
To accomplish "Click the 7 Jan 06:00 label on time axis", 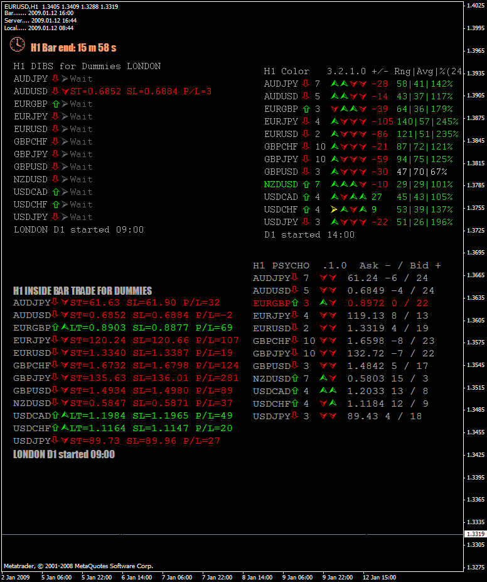I will coord(176,577).
